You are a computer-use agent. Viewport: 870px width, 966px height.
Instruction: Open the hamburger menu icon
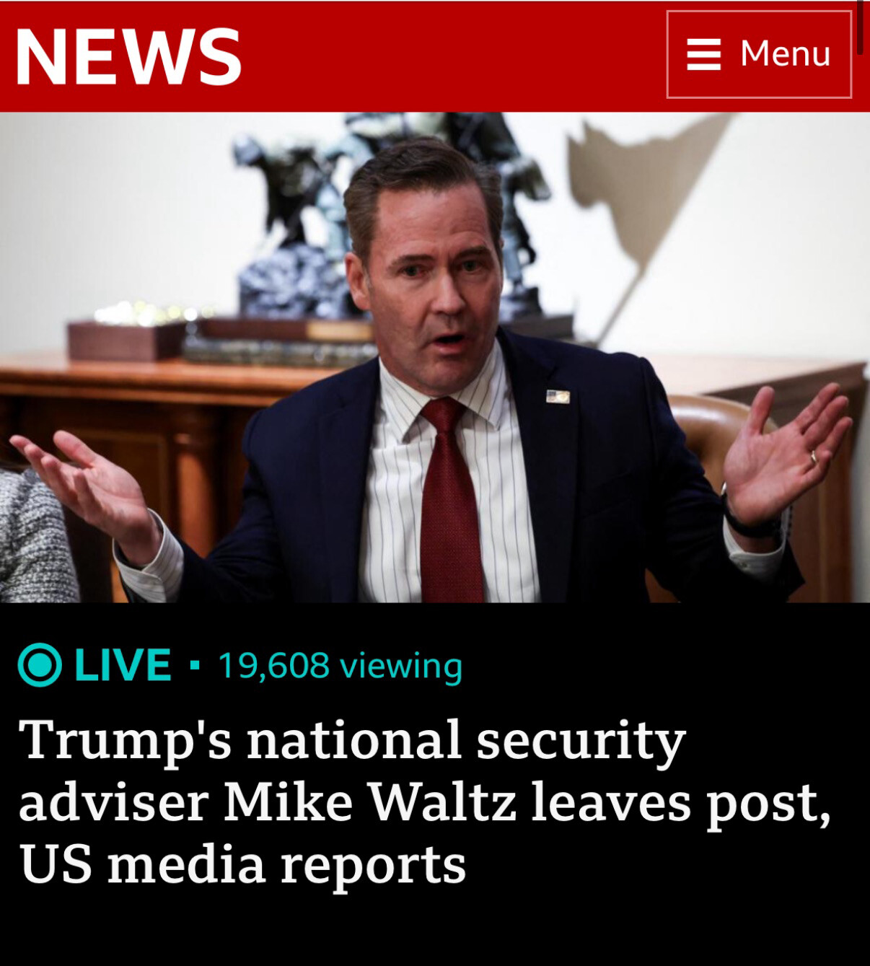click(703, 54)
